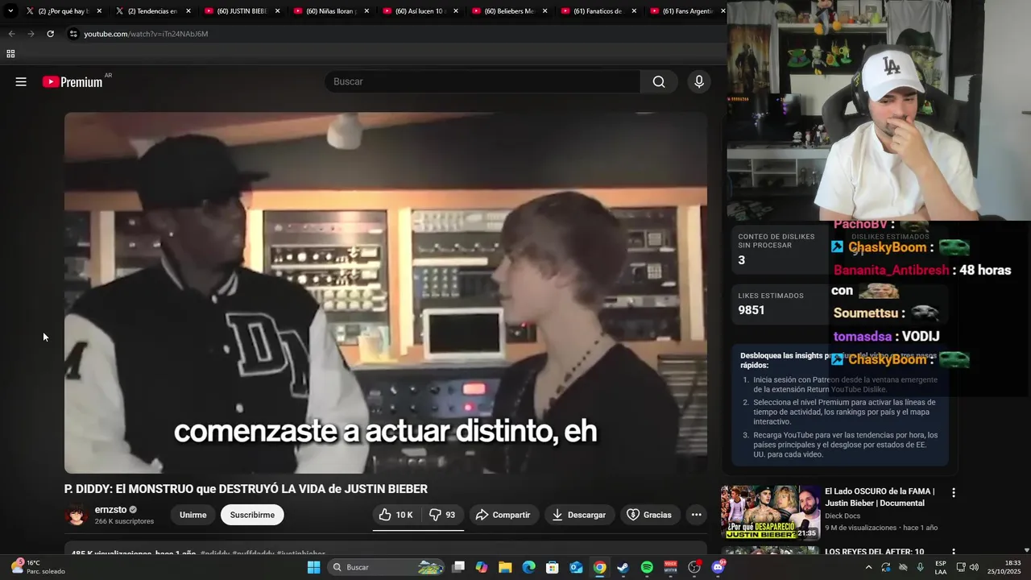
Task: Go to YouTube Premium home logo
Action: point(72,81)
